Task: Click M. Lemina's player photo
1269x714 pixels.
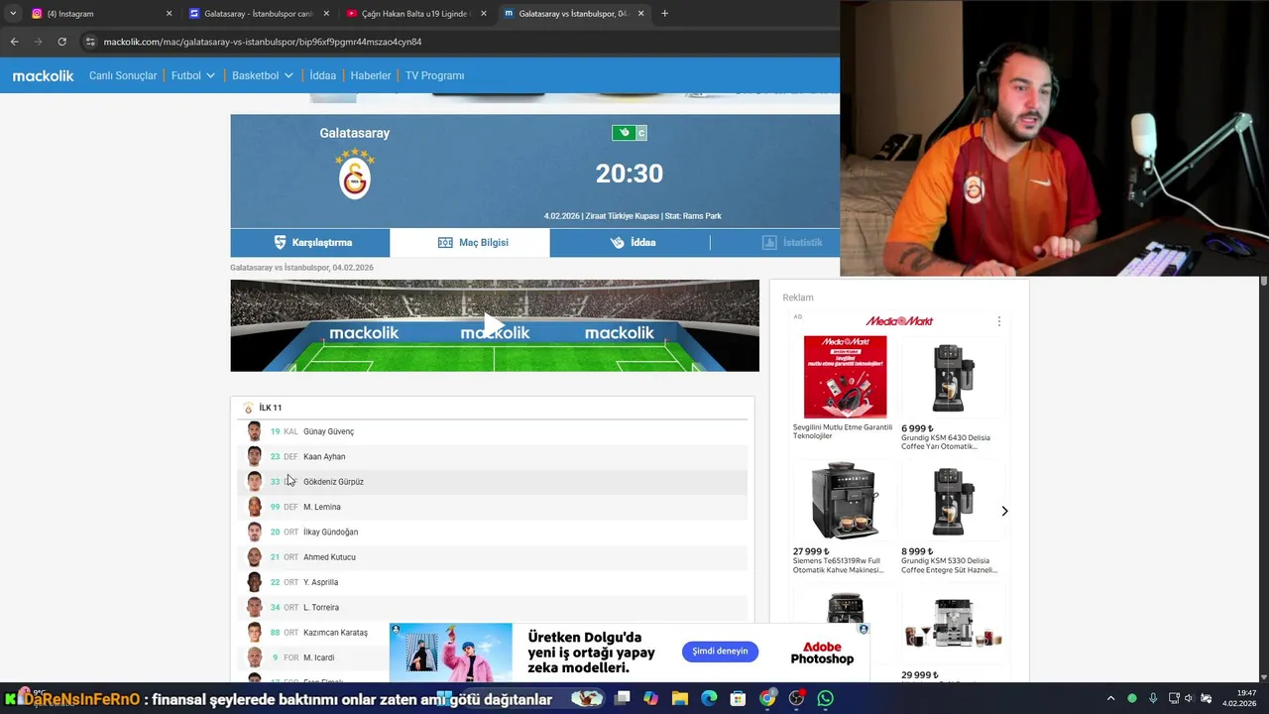Action: click(254, 507)
